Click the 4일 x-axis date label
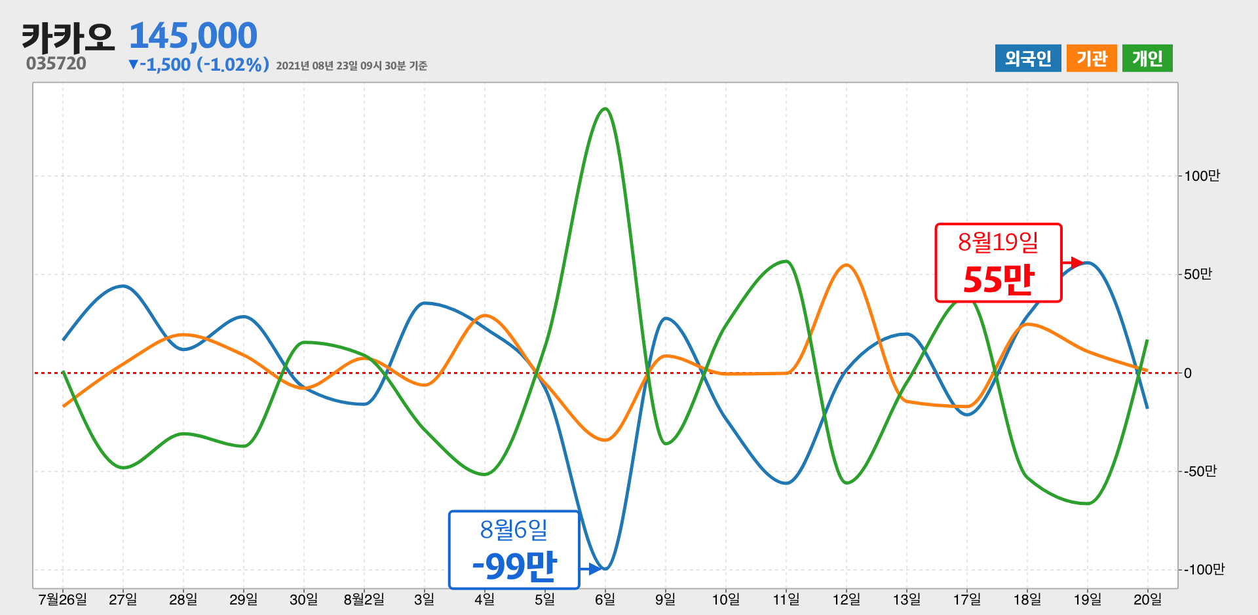 [485, 599]
